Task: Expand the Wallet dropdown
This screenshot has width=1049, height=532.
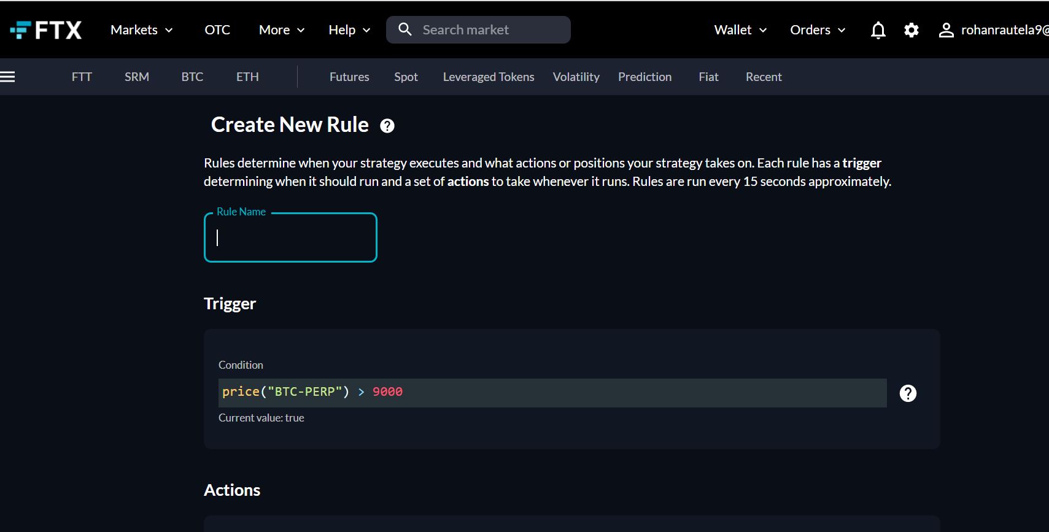Action: click(x=740, y=30)
